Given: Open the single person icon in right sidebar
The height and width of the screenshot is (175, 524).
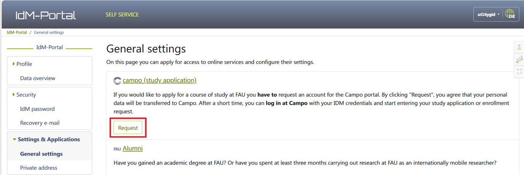Looking at the screenshot, I should point(519,47).
